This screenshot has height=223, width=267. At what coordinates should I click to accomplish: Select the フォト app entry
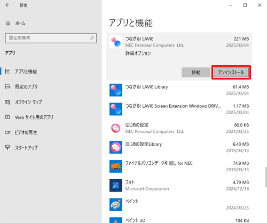coord(179,186)
